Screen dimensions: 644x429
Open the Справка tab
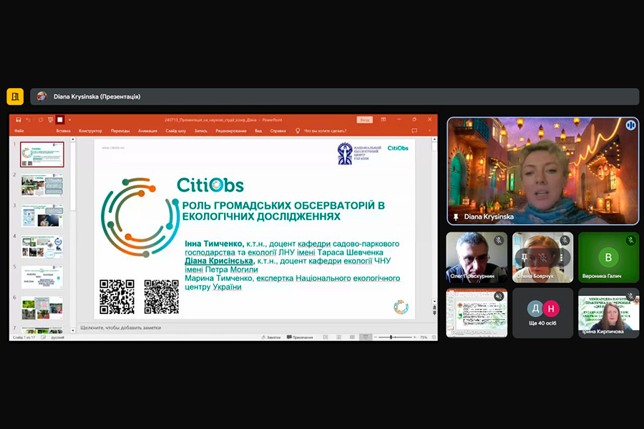(x=278, y=131)
